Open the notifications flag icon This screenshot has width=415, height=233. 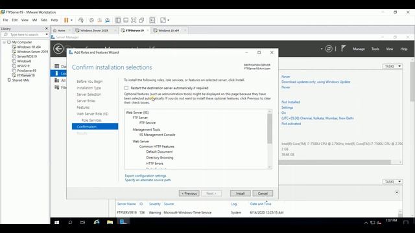[343, 49]
